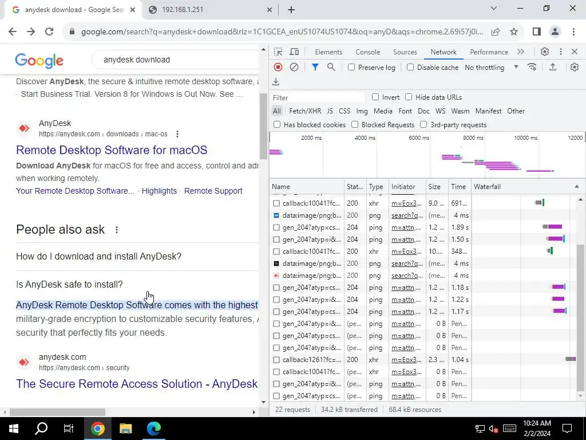The width and height of the screenshot is (586, 440).
Task: Check 3rd-party requests checkbox
Action: click(423, 124)
